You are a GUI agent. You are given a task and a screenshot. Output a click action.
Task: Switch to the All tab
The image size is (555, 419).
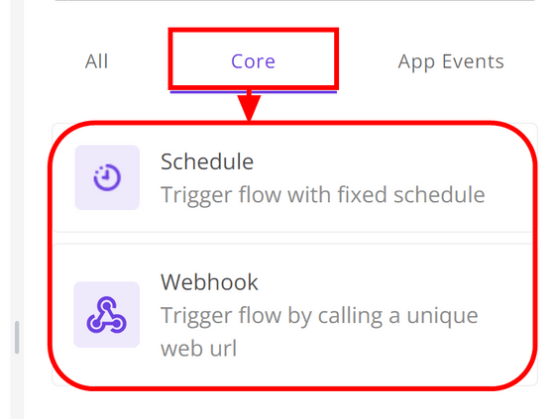97,61
